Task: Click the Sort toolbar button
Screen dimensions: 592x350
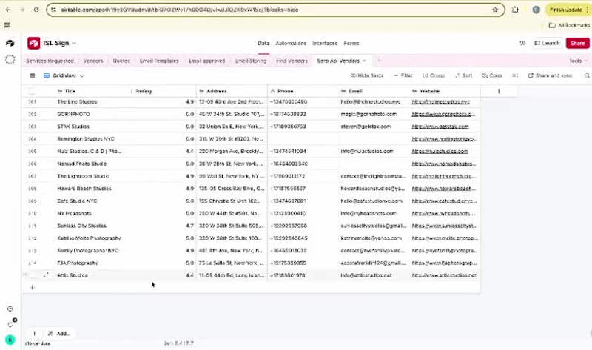Action: (464, 75)
